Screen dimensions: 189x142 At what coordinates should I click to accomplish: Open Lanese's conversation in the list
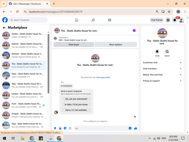(23, 95)
